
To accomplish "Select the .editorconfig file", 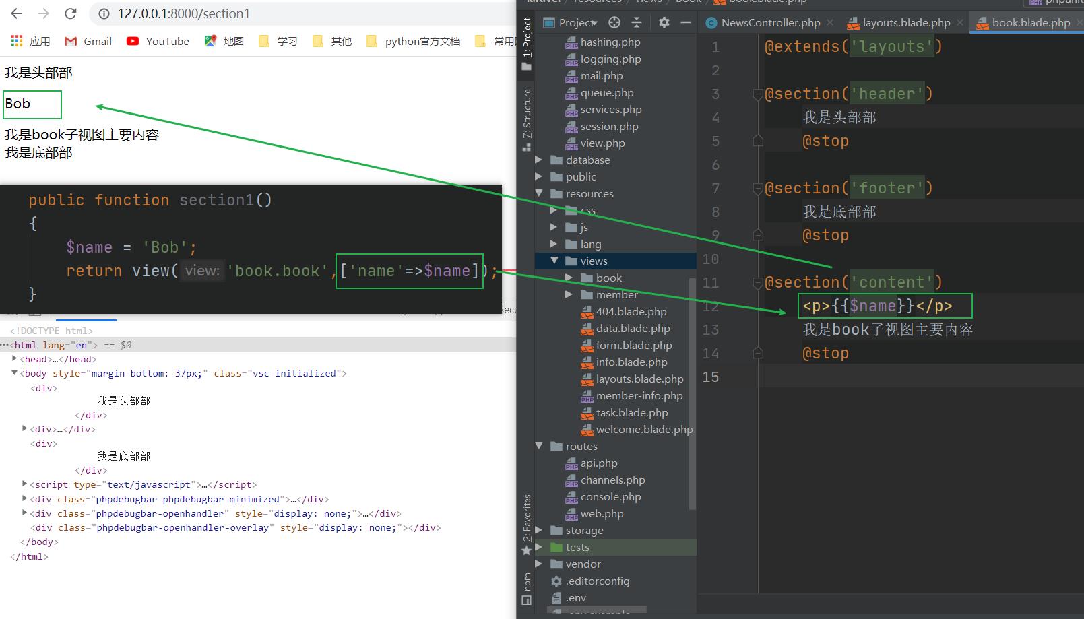I will pyautogui.click(x=590, y=581).
